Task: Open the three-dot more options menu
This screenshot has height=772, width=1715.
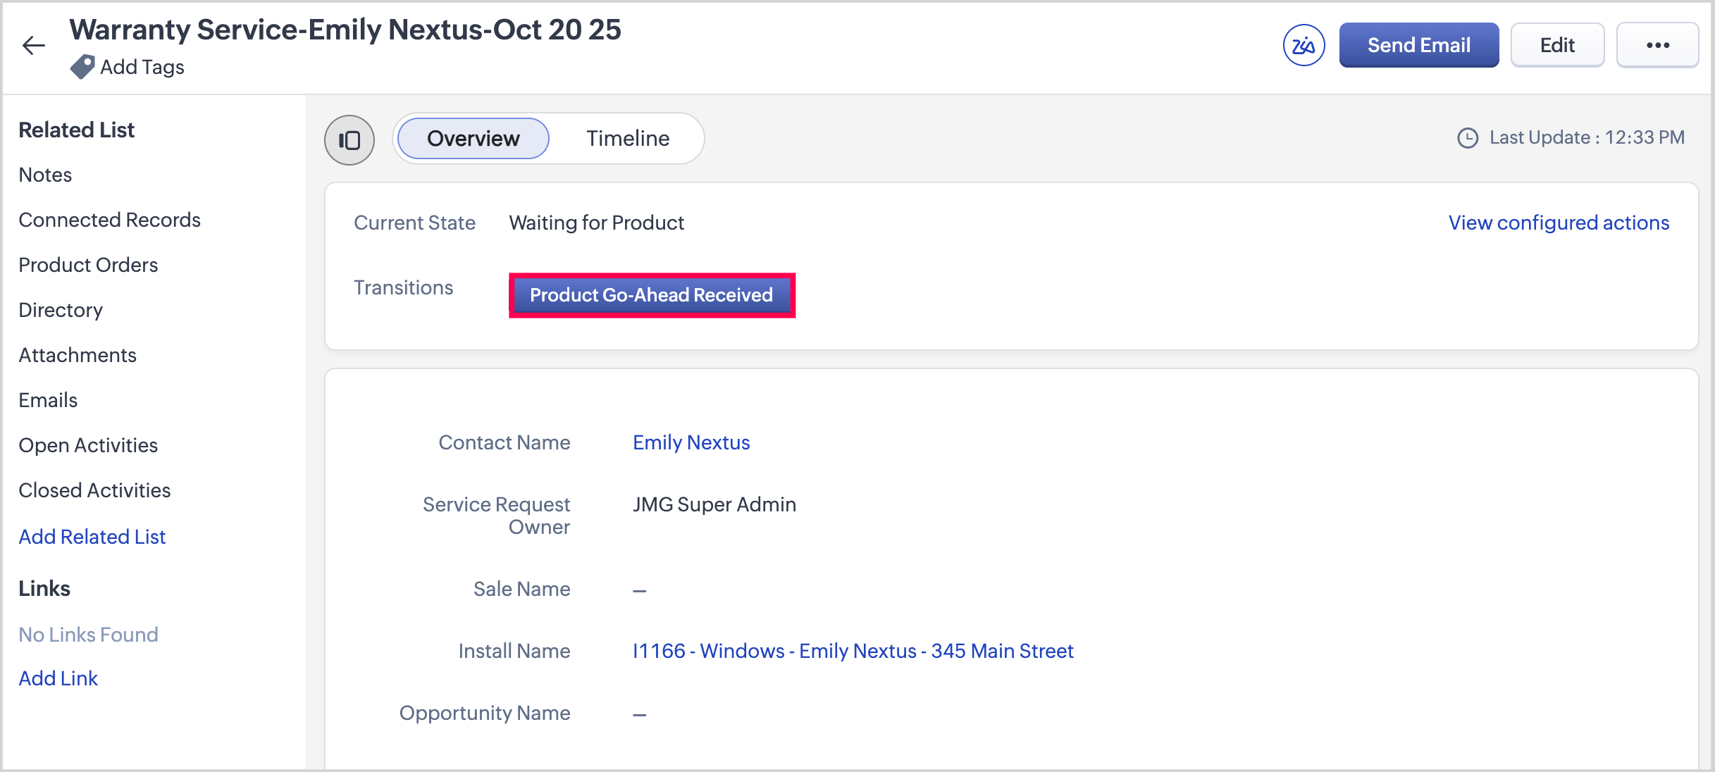Action: (x=1657, y=46)
